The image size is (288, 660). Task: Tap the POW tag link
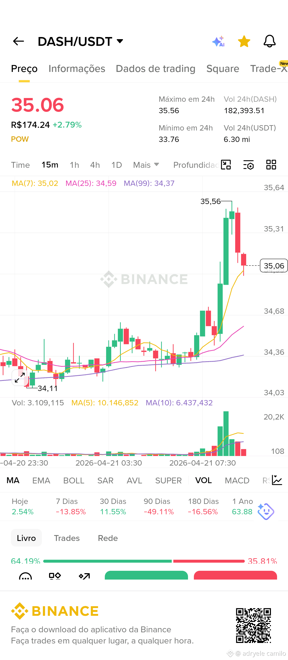coord(20,139)
